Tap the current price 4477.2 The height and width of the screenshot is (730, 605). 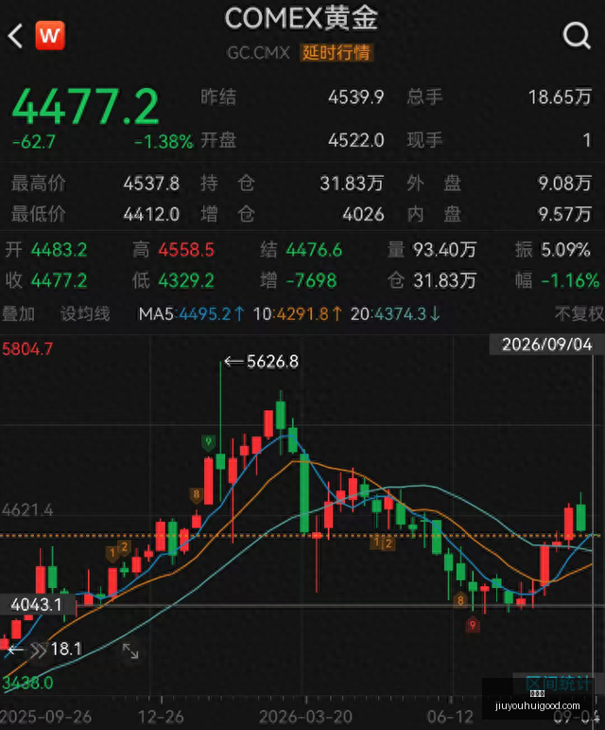pyautogui.click(x=86, y=107)
